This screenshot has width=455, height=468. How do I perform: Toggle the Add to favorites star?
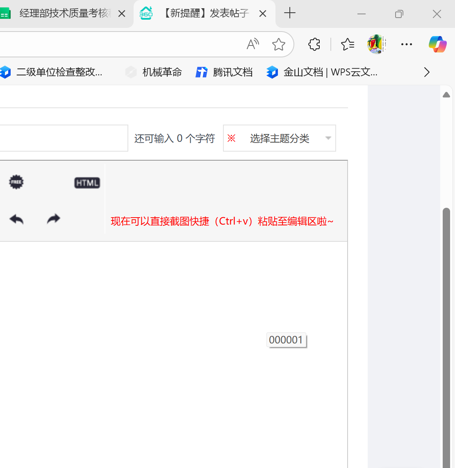tap(279, 44)
